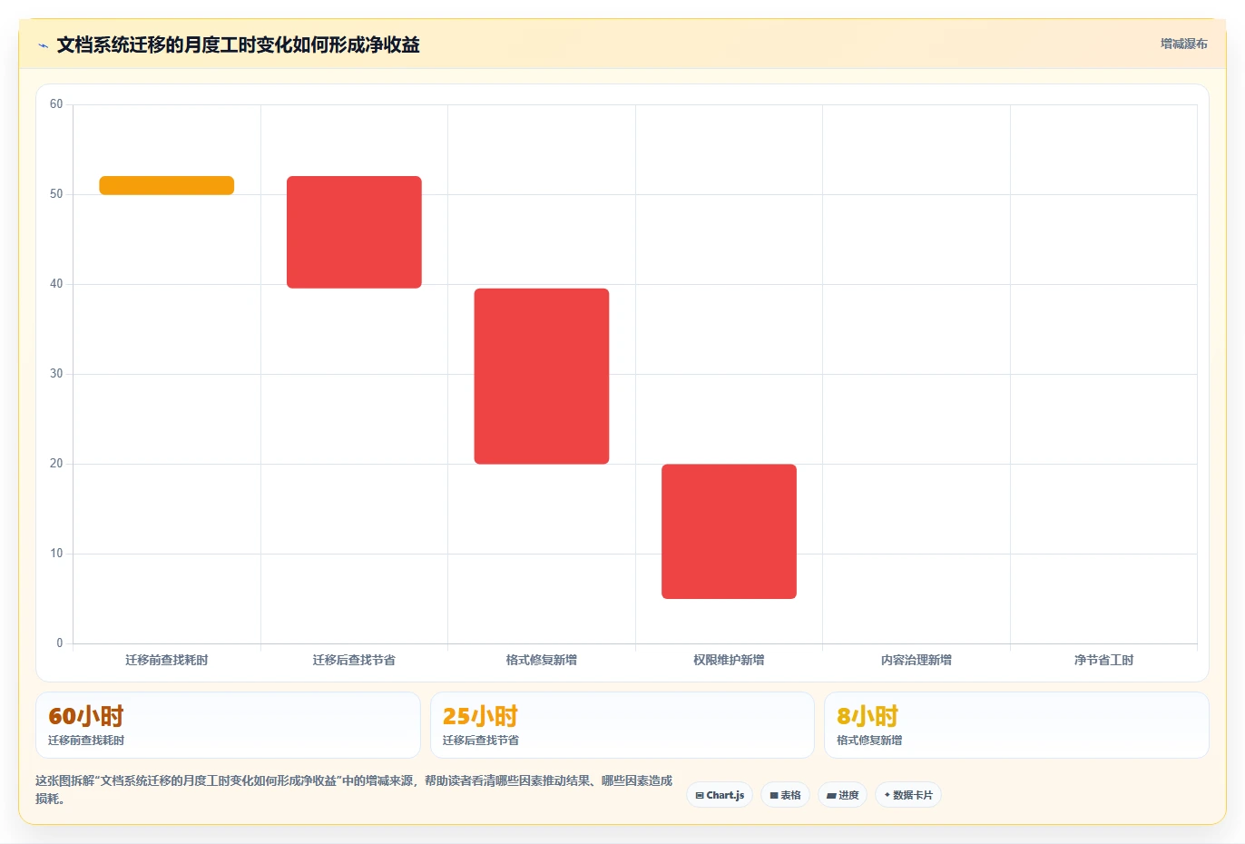Click the x-axis label 净节省工时
Screen dimensions: 1245x844
(1103, 660)
